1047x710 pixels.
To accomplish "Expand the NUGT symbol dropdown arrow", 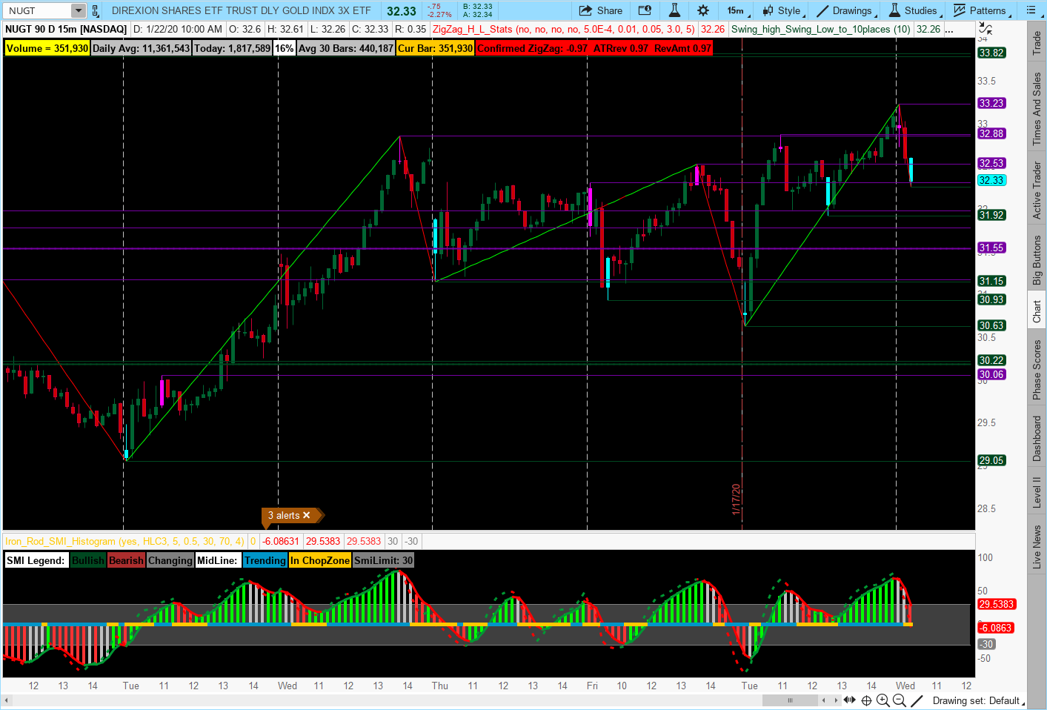I will pyautogui.click(x=78, y=10).
